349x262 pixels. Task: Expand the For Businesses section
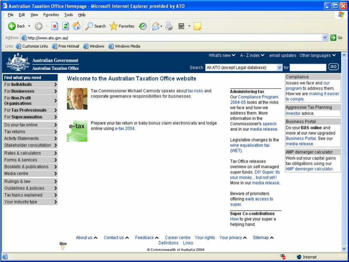click(x=30, y=91)
